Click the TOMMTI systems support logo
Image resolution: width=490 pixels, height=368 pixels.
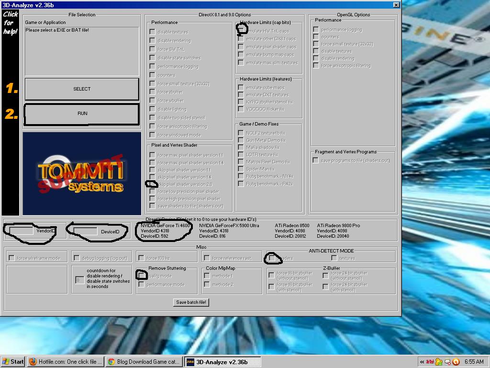(82, 173)
